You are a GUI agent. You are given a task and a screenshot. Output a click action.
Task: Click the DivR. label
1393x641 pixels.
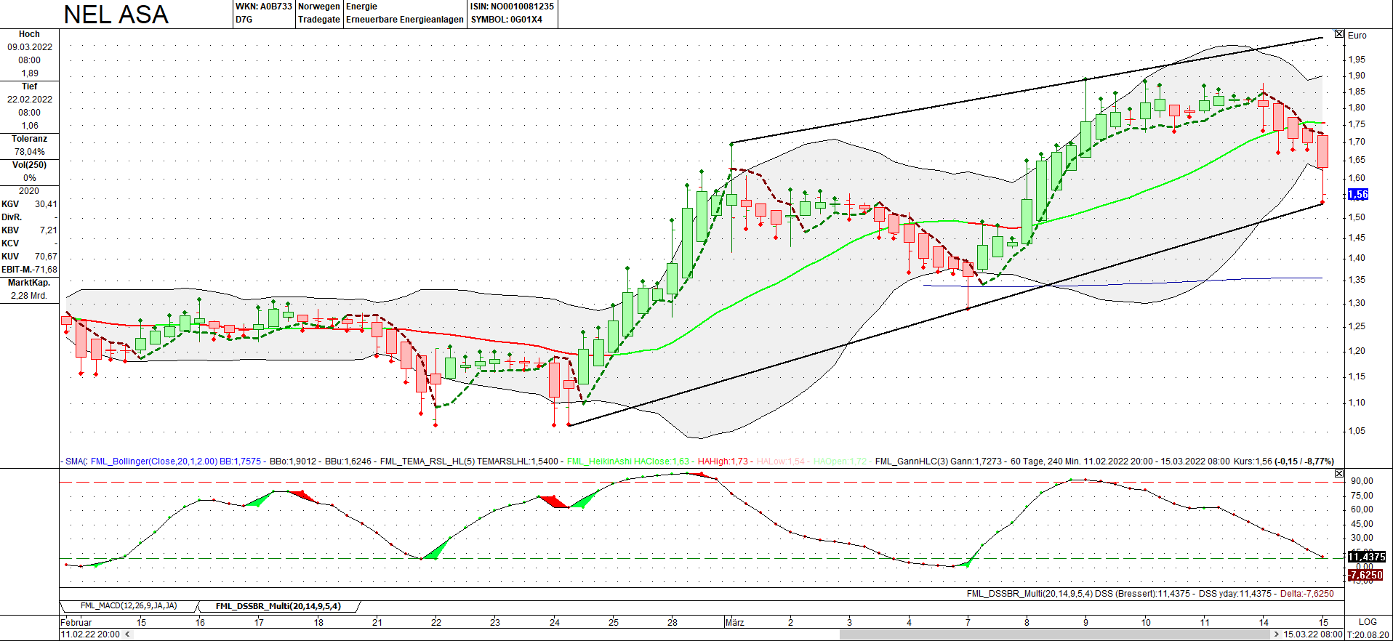coord(12,217)
